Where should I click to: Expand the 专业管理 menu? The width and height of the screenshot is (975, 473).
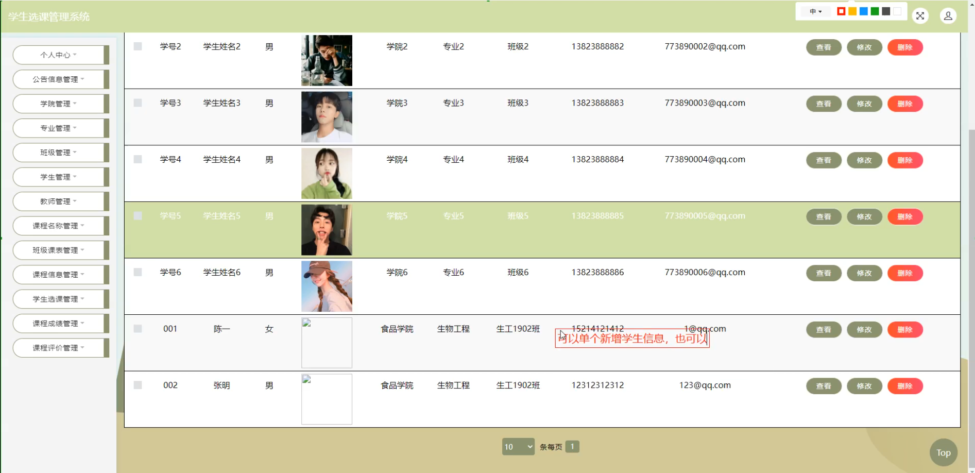click(x=61, y=128)
